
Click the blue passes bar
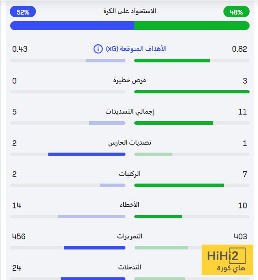pyautogui.click(x=94, y=248)
